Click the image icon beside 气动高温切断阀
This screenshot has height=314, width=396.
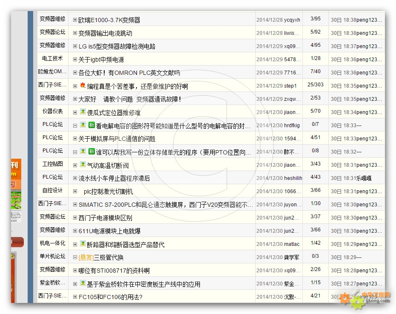pos(83,165)
